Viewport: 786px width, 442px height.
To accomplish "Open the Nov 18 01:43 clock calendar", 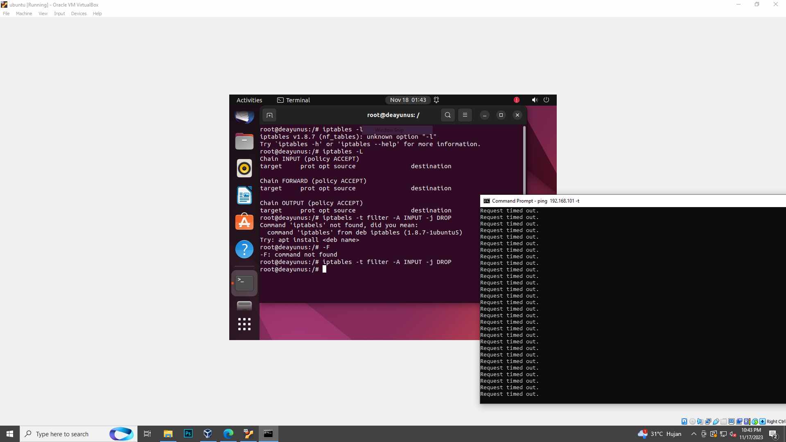I will (x=408, y=100).
